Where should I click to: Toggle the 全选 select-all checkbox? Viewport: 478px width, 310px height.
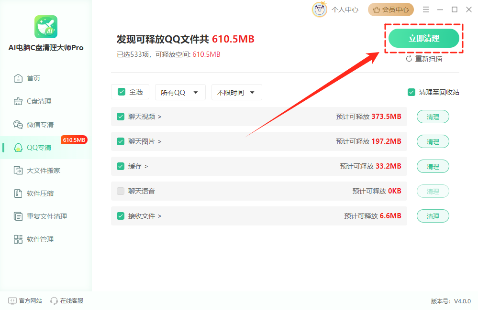(122, 92)
